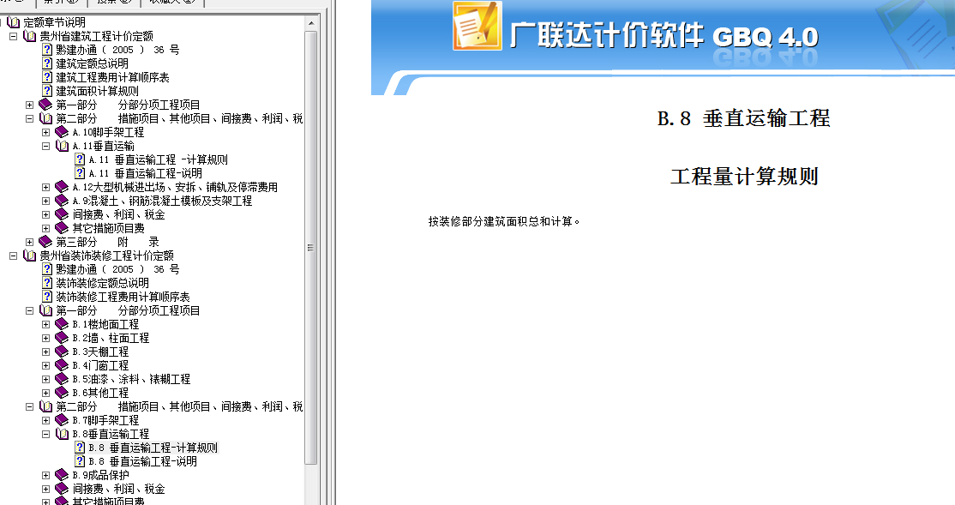The height and width of the screenshot is (505, 955).
Task: Expand the B.7脚手架工程 node
Action: coord(45,420)
